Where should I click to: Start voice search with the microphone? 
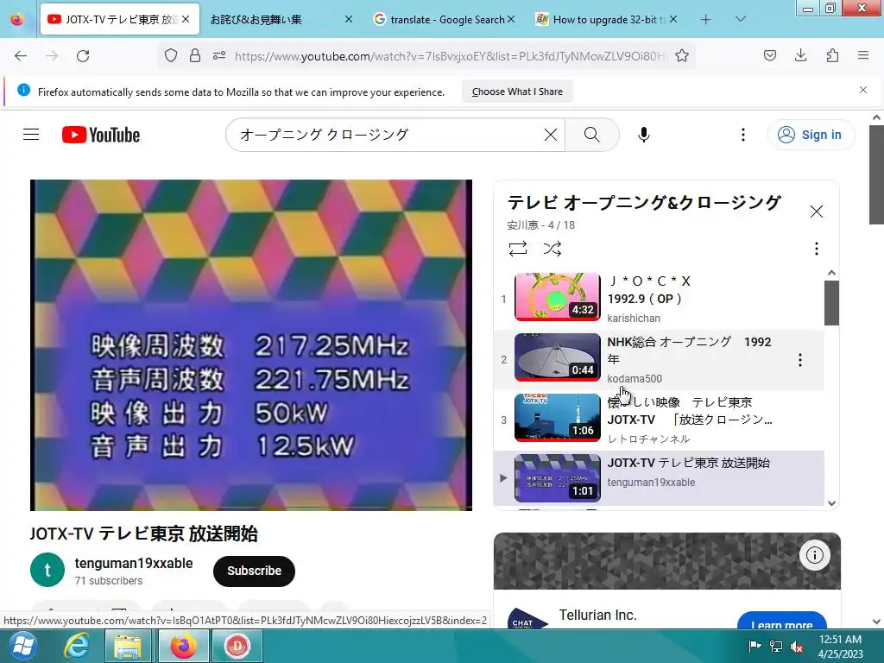(x=644, y=135)
